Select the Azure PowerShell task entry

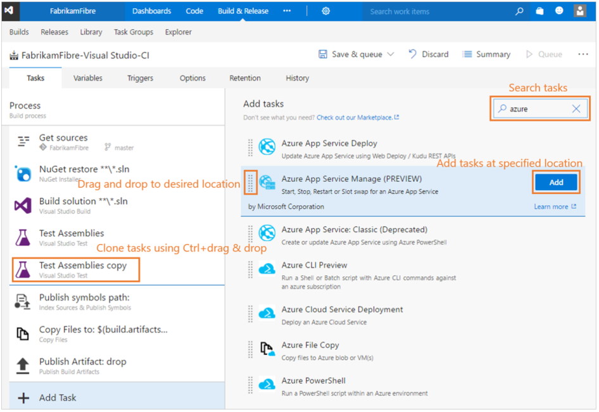(413, 387)
